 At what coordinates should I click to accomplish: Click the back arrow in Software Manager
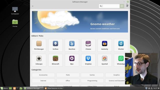pyautogui.click(x=33, y=6)
